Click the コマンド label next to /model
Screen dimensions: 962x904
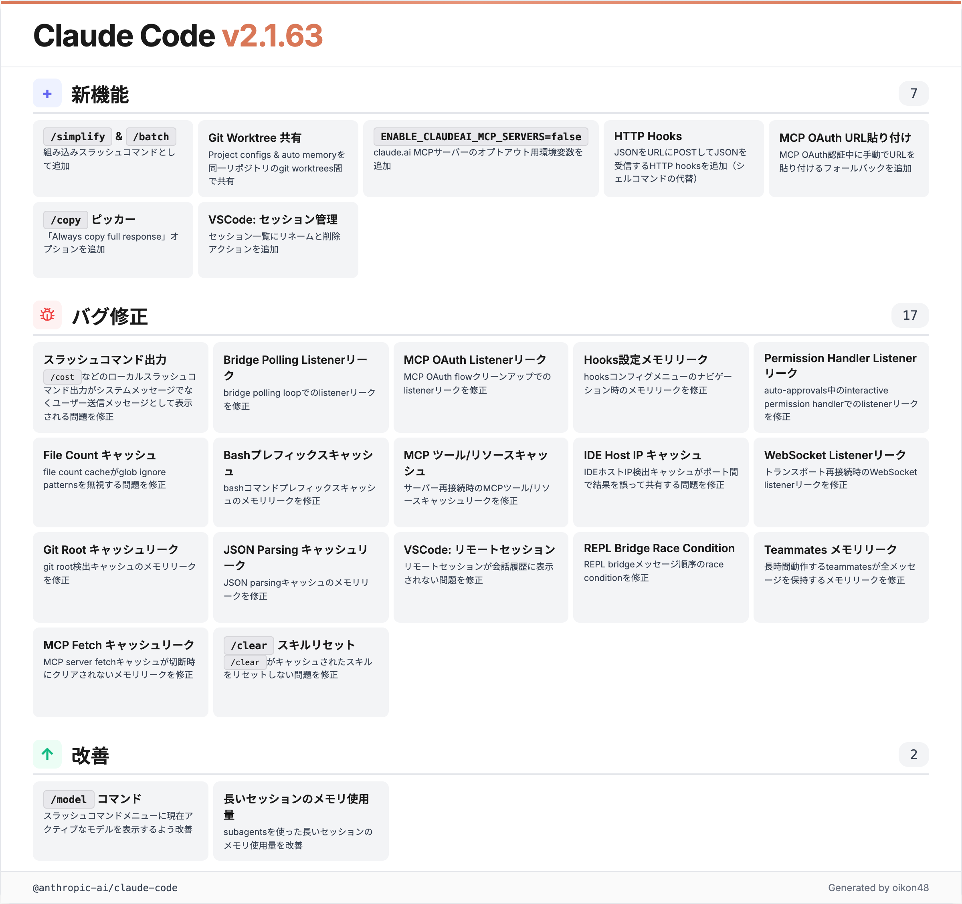[x=119, y=799]
